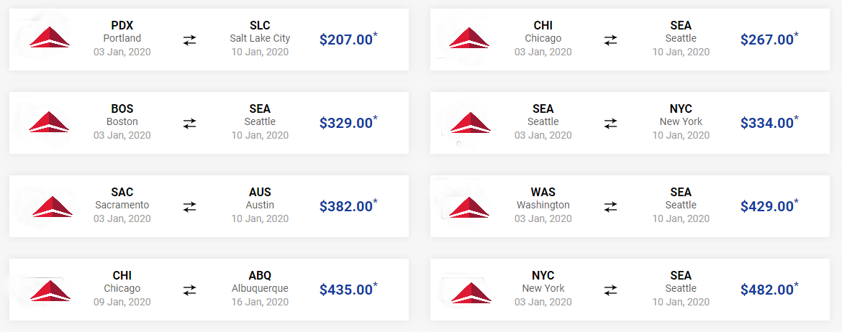Click Delta logo on Portland to Salt Lake City card

50,37
